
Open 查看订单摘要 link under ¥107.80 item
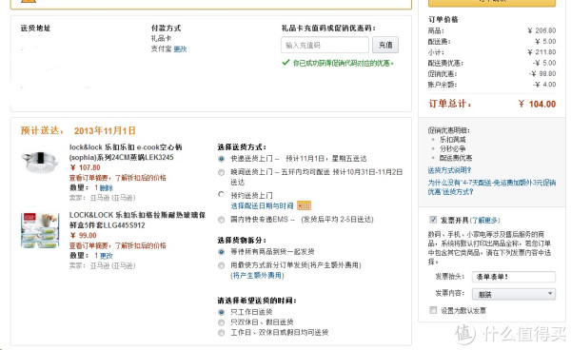pos(118,178)
